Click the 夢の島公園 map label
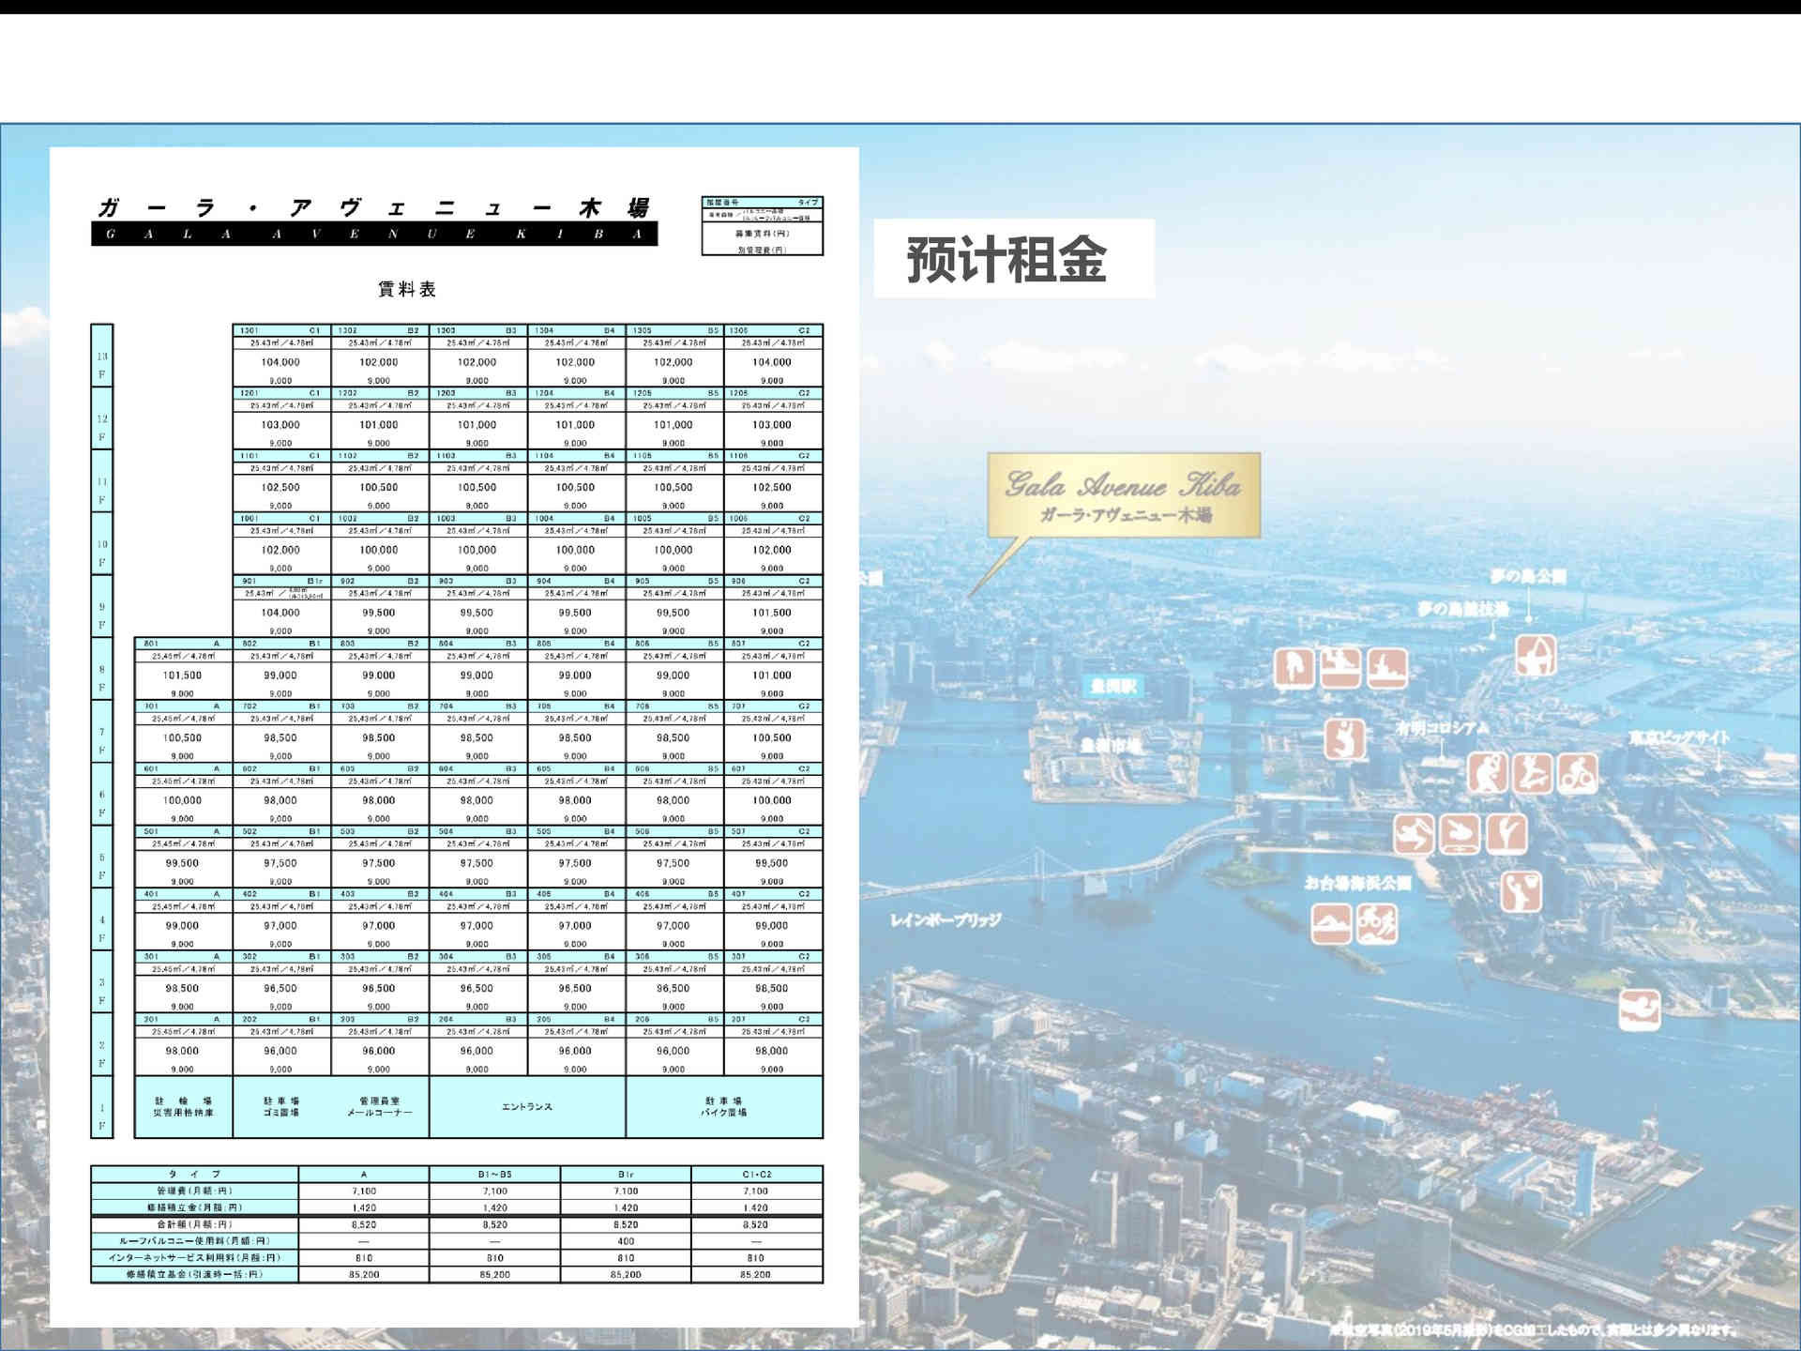The height and width of the screenshot is (1351, 1801). pyautogui.click(x=1528, y=576)
